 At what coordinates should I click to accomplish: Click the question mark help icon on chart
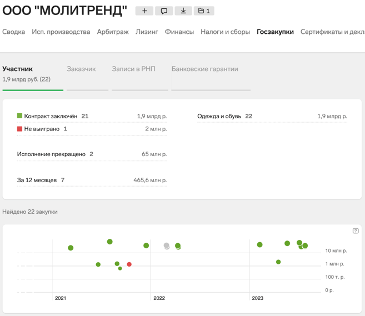[356, 231]
